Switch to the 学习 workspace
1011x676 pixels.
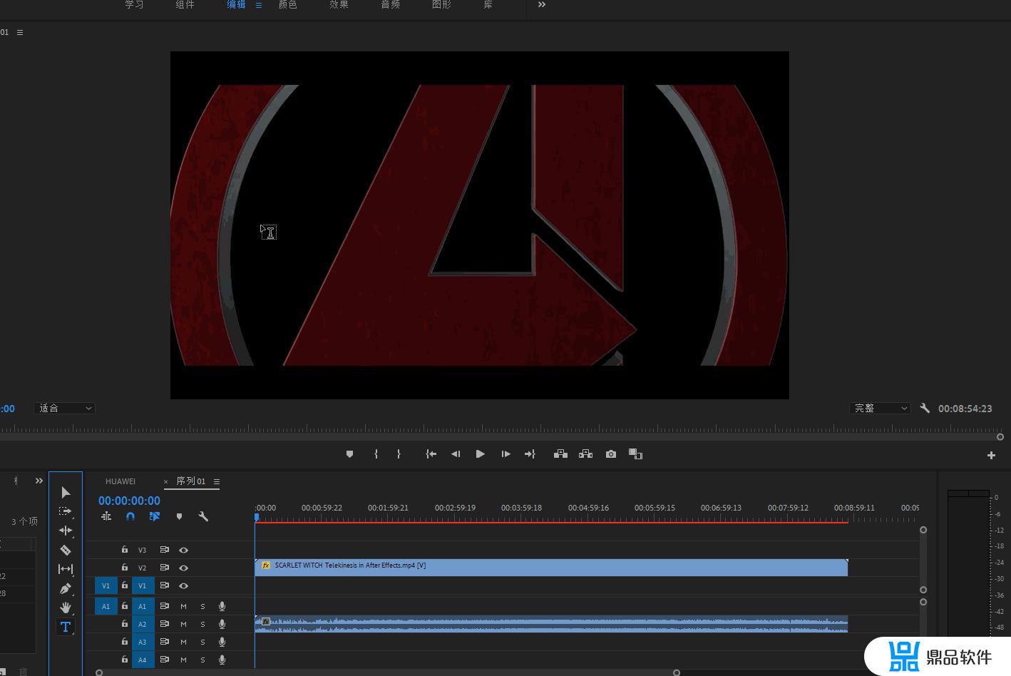(x=134, y=4)
